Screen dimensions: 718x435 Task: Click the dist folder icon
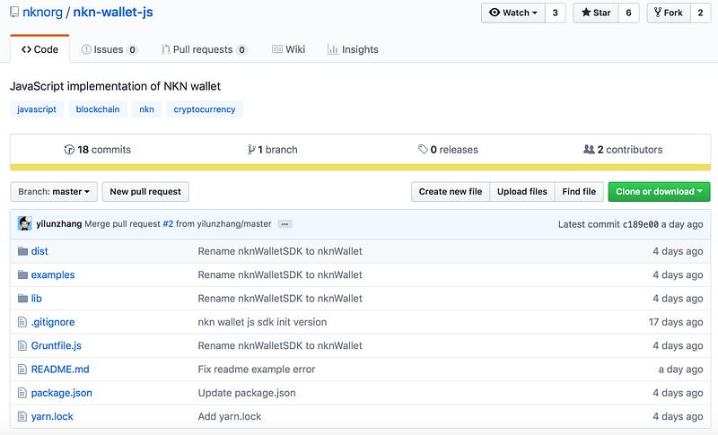point(23,251)
